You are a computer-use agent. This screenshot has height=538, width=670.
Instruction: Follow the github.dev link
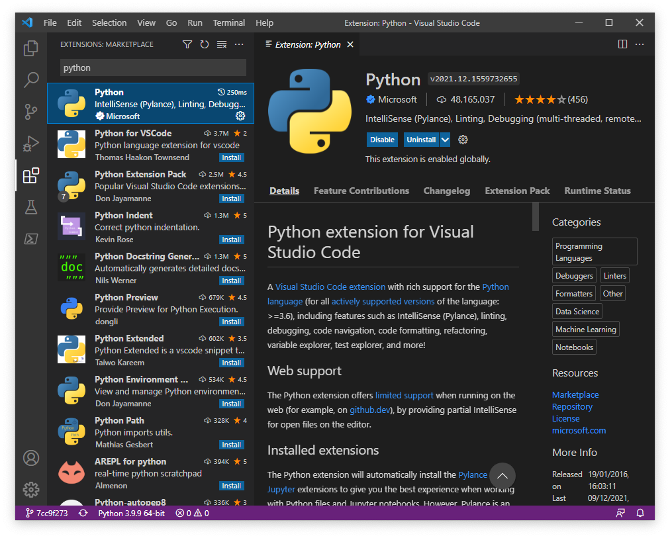coord(369,410)
